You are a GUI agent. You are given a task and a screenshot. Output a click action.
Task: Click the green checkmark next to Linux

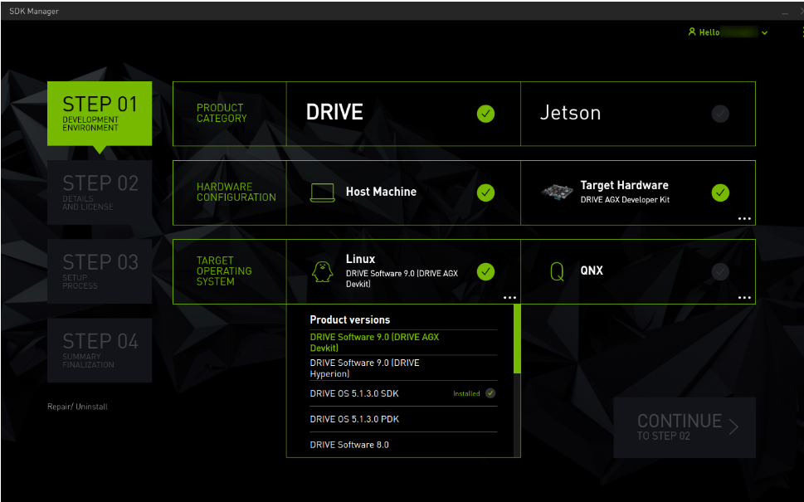(x=485, y=271)
